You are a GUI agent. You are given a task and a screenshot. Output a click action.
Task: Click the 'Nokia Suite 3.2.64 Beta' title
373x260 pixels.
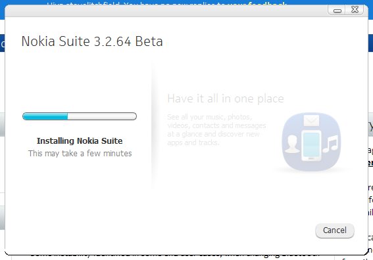[x=92, y=41]
